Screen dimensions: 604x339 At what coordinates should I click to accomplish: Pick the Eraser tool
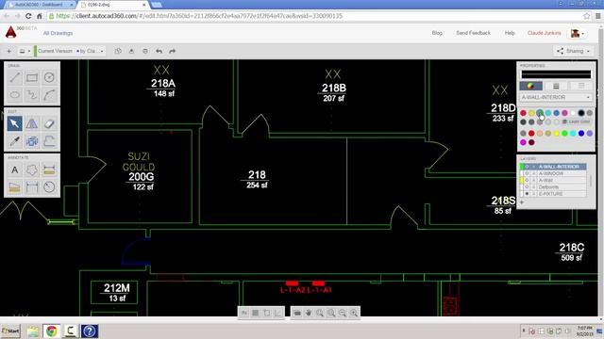pyautogui.click(x=49, y=123)
